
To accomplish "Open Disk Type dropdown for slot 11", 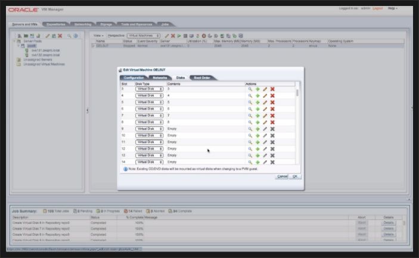I will click(x=150, y=142).
